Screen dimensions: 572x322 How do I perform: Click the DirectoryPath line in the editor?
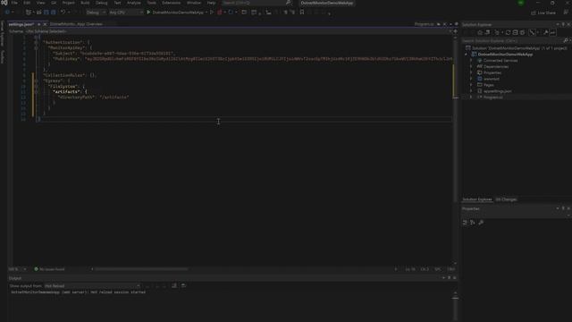[93, 97]
